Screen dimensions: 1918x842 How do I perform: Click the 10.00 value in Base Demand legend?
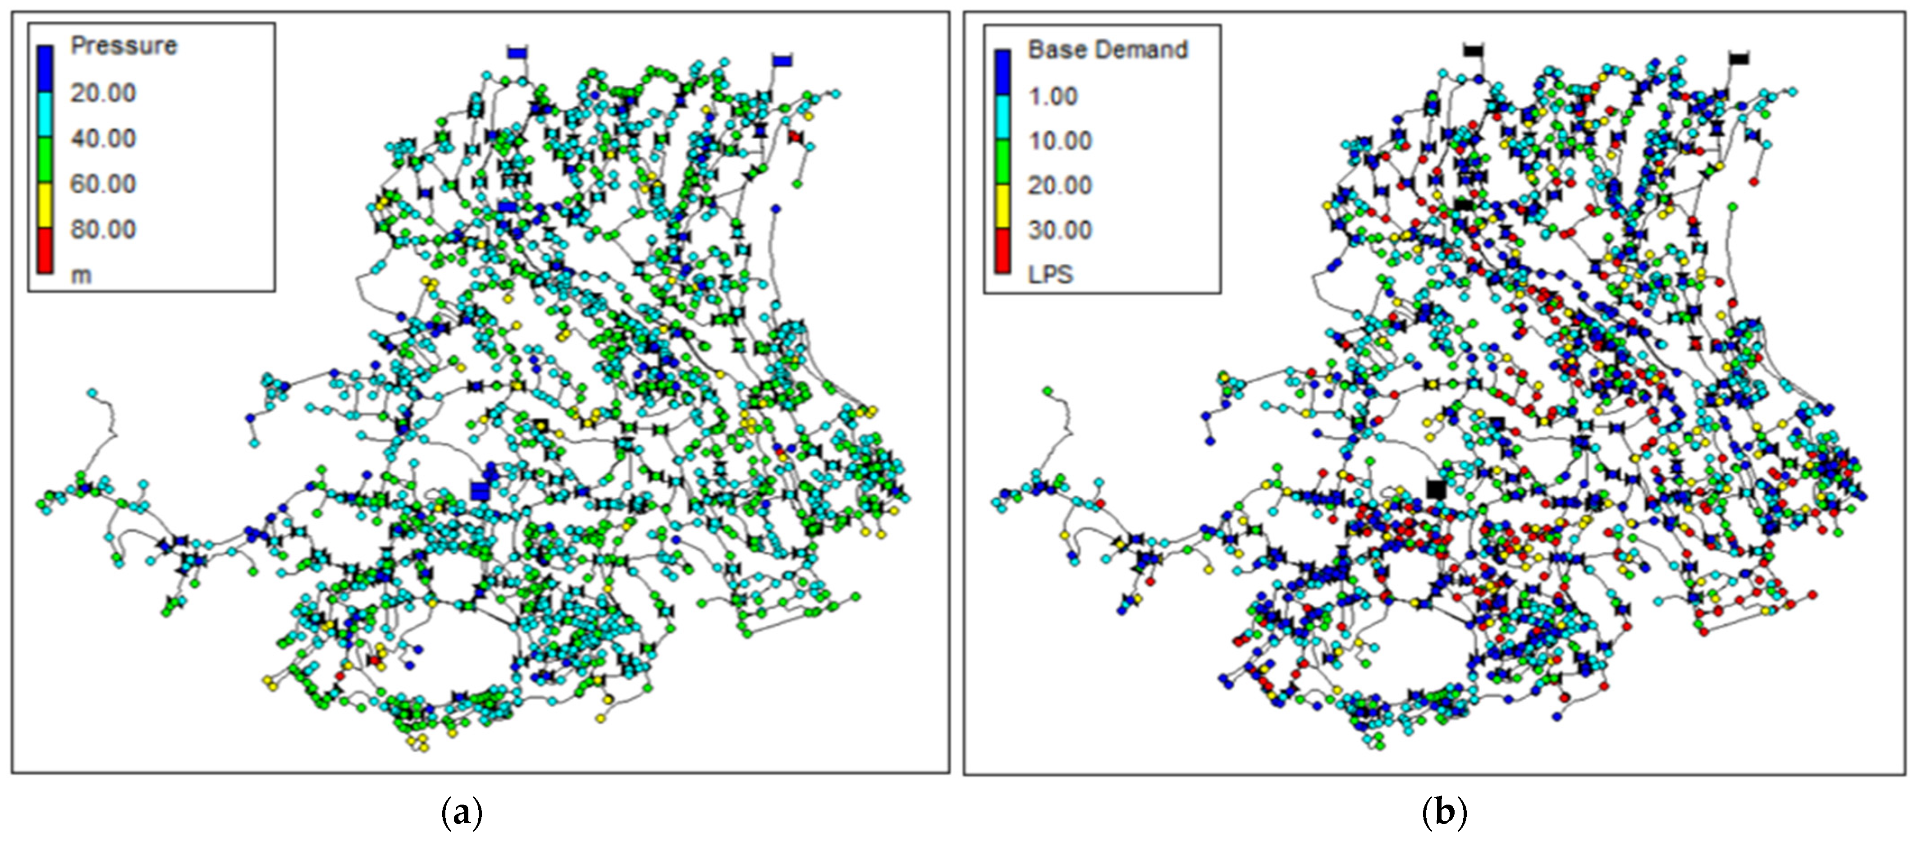pos(1059,141)
